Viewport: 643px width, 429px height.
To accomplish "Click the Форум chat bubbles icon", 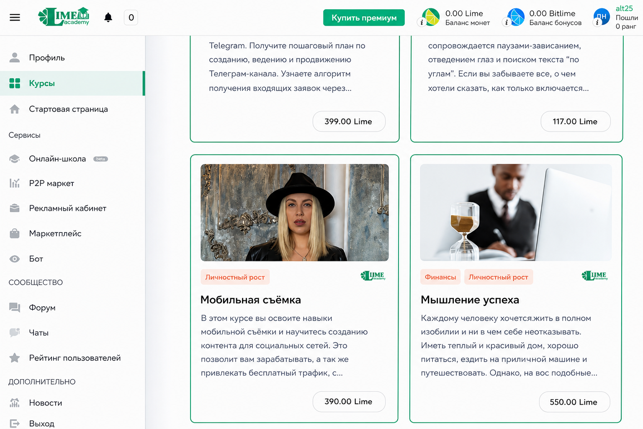I will click(15, 308).
